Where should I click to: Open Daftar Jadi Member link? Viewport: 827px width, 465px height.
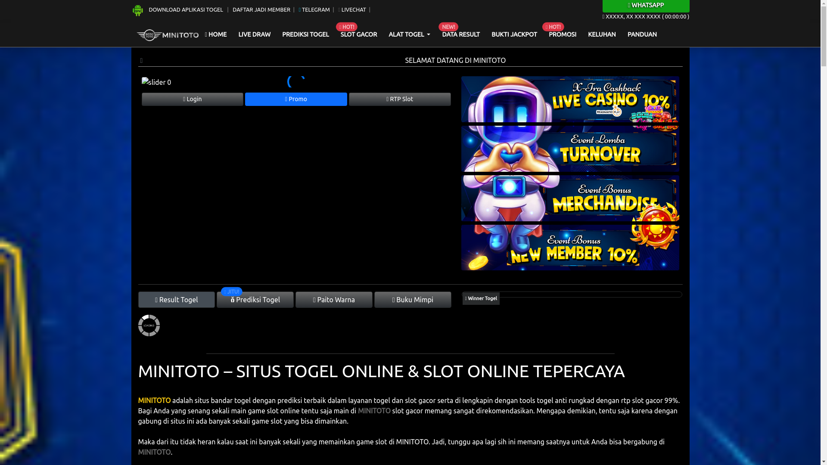[261, 9]
